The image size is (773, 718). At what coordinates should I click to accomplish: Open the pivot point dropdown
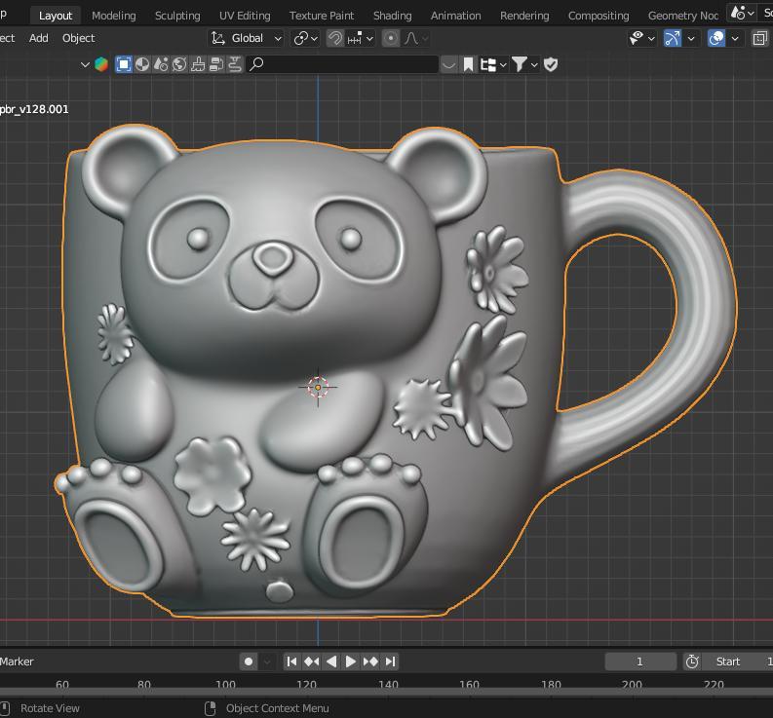click(x=306, y=38)
